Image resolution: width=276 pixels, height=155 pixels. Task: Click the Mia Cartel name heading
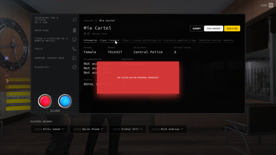click(97, 28)
